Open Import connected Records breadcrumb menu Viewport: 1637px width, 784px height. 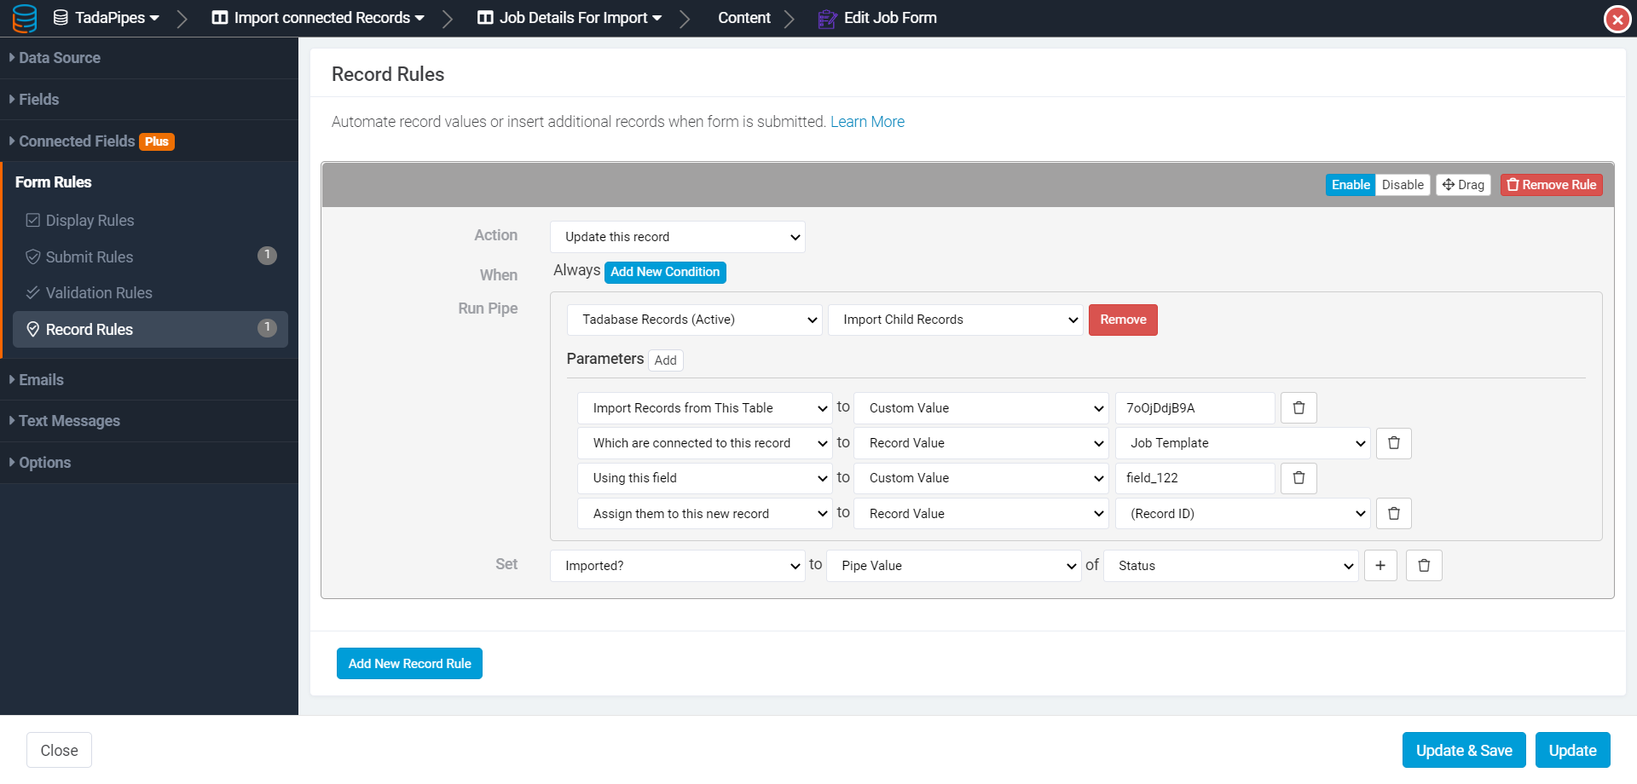pyautogui.click(x=318, y=18)
